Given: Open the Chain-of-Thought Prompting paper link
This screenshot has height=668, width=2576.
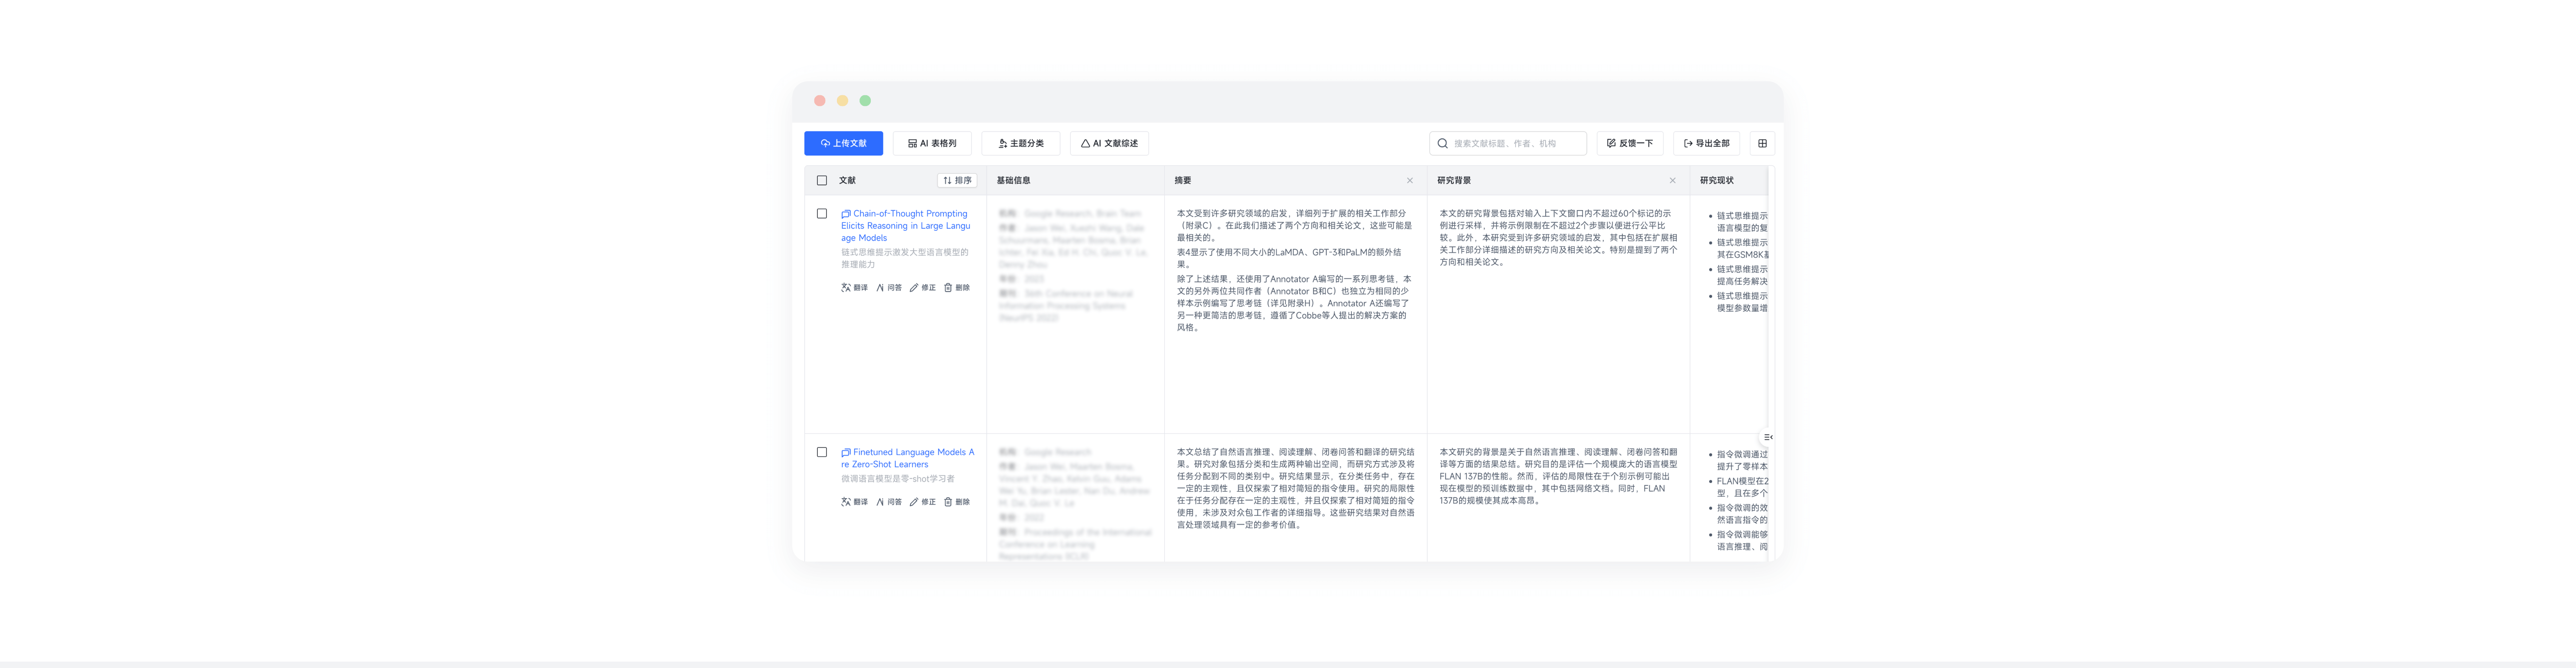Looking at the screenshot, I should 906,226.
